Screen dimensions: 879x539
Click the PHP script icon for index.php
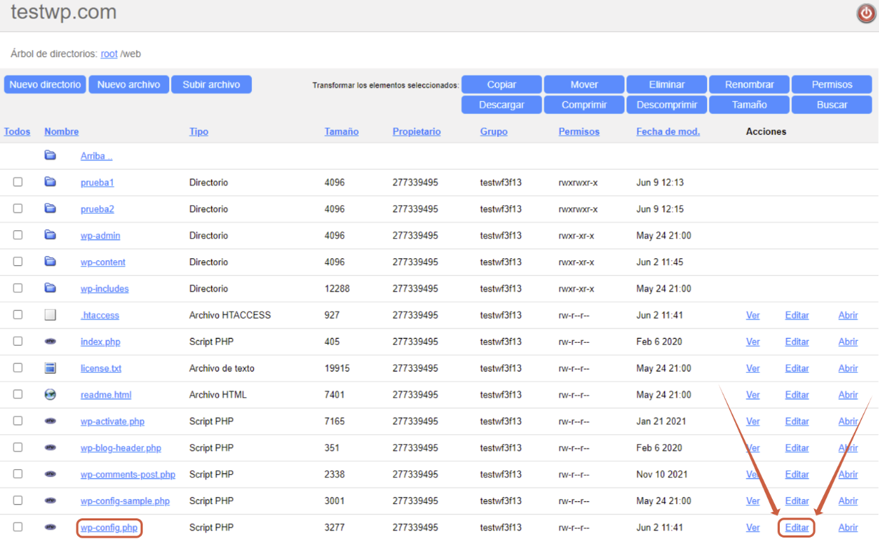[50, 341]
